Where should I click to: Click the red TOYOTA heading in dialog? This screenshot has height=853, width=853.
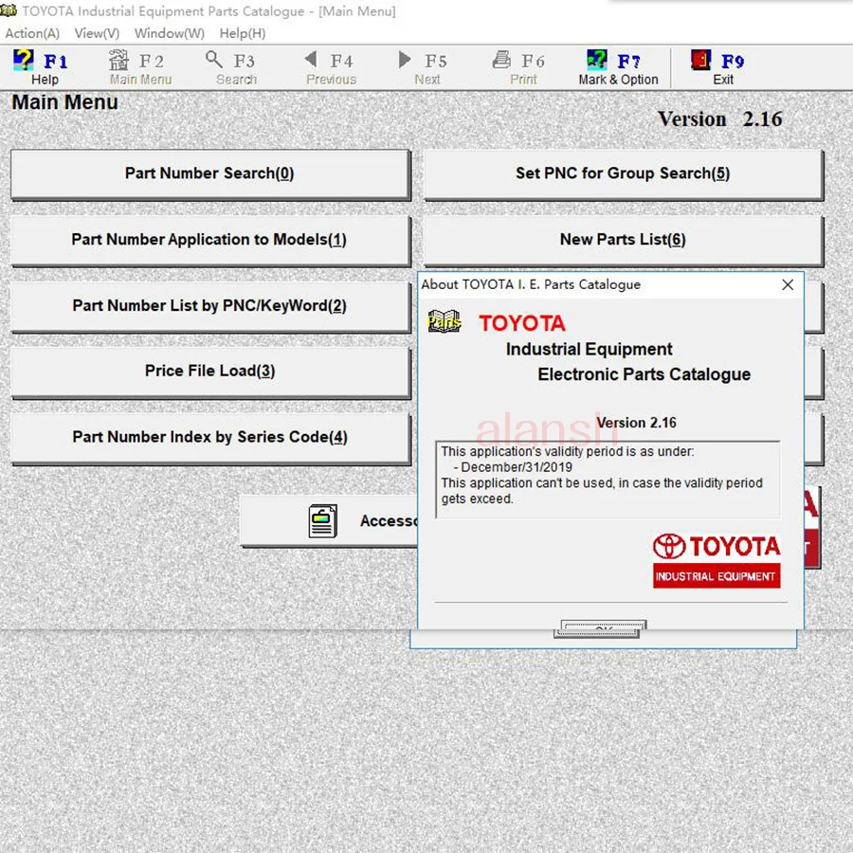click(x=522, y=323)
